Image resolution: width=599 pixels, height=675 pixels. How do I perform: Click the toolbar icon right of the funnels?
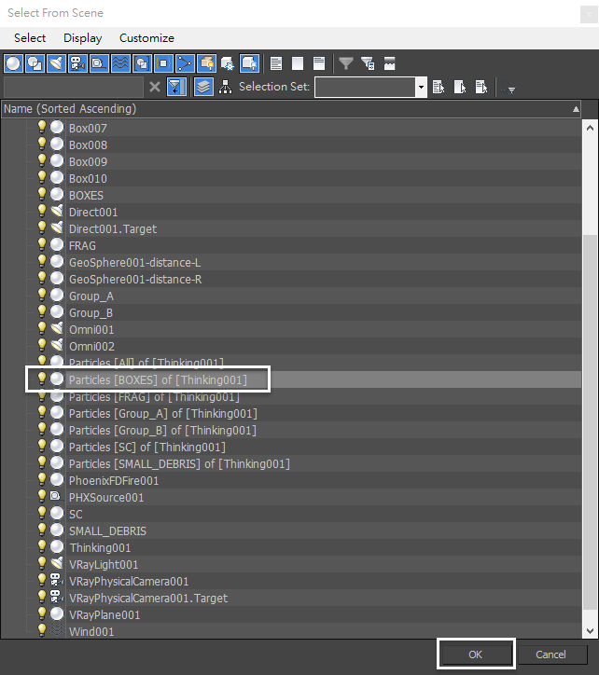(390, 63)
